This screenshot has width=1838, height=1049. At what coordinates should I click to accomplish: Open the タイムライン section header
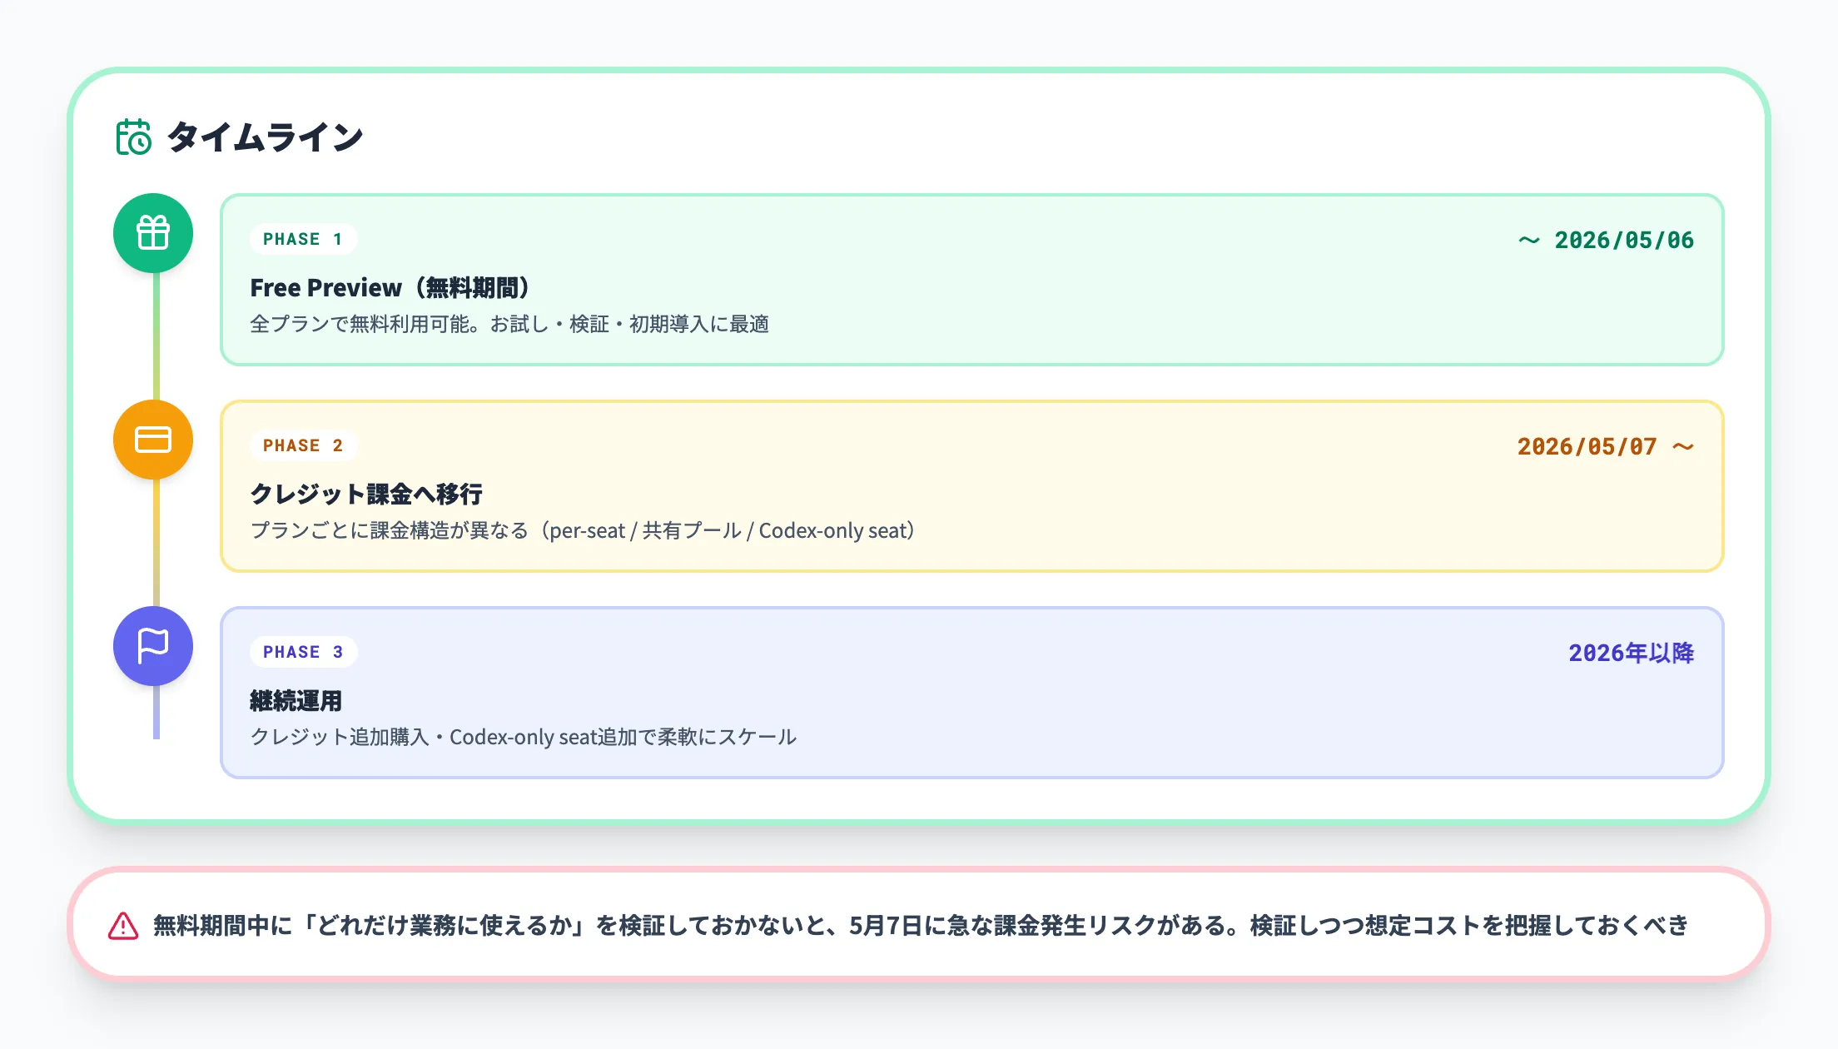[x=265, y=136]
